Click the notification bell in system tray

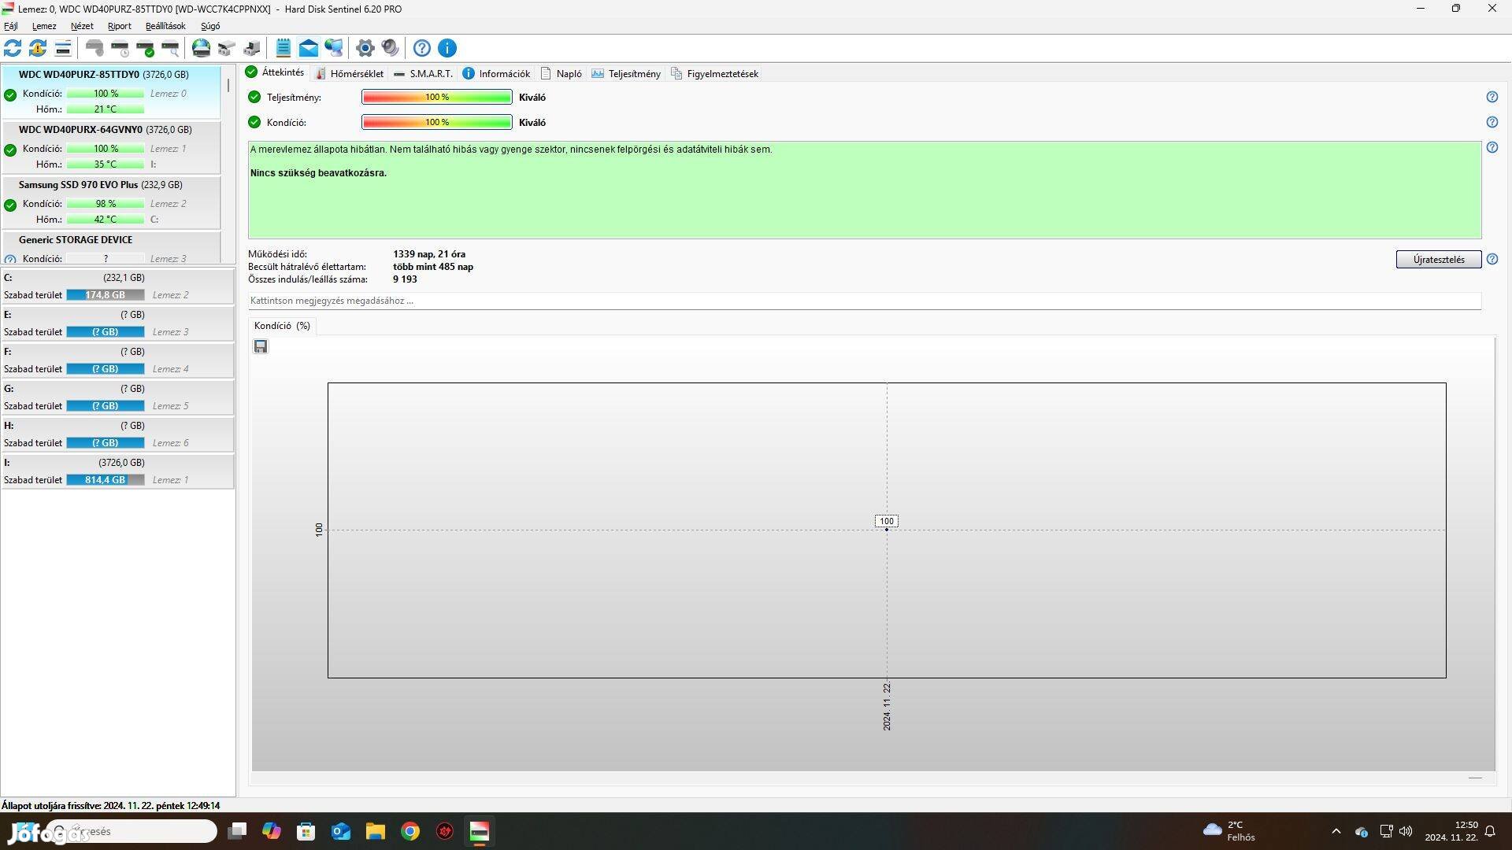tap(1490, 831)
